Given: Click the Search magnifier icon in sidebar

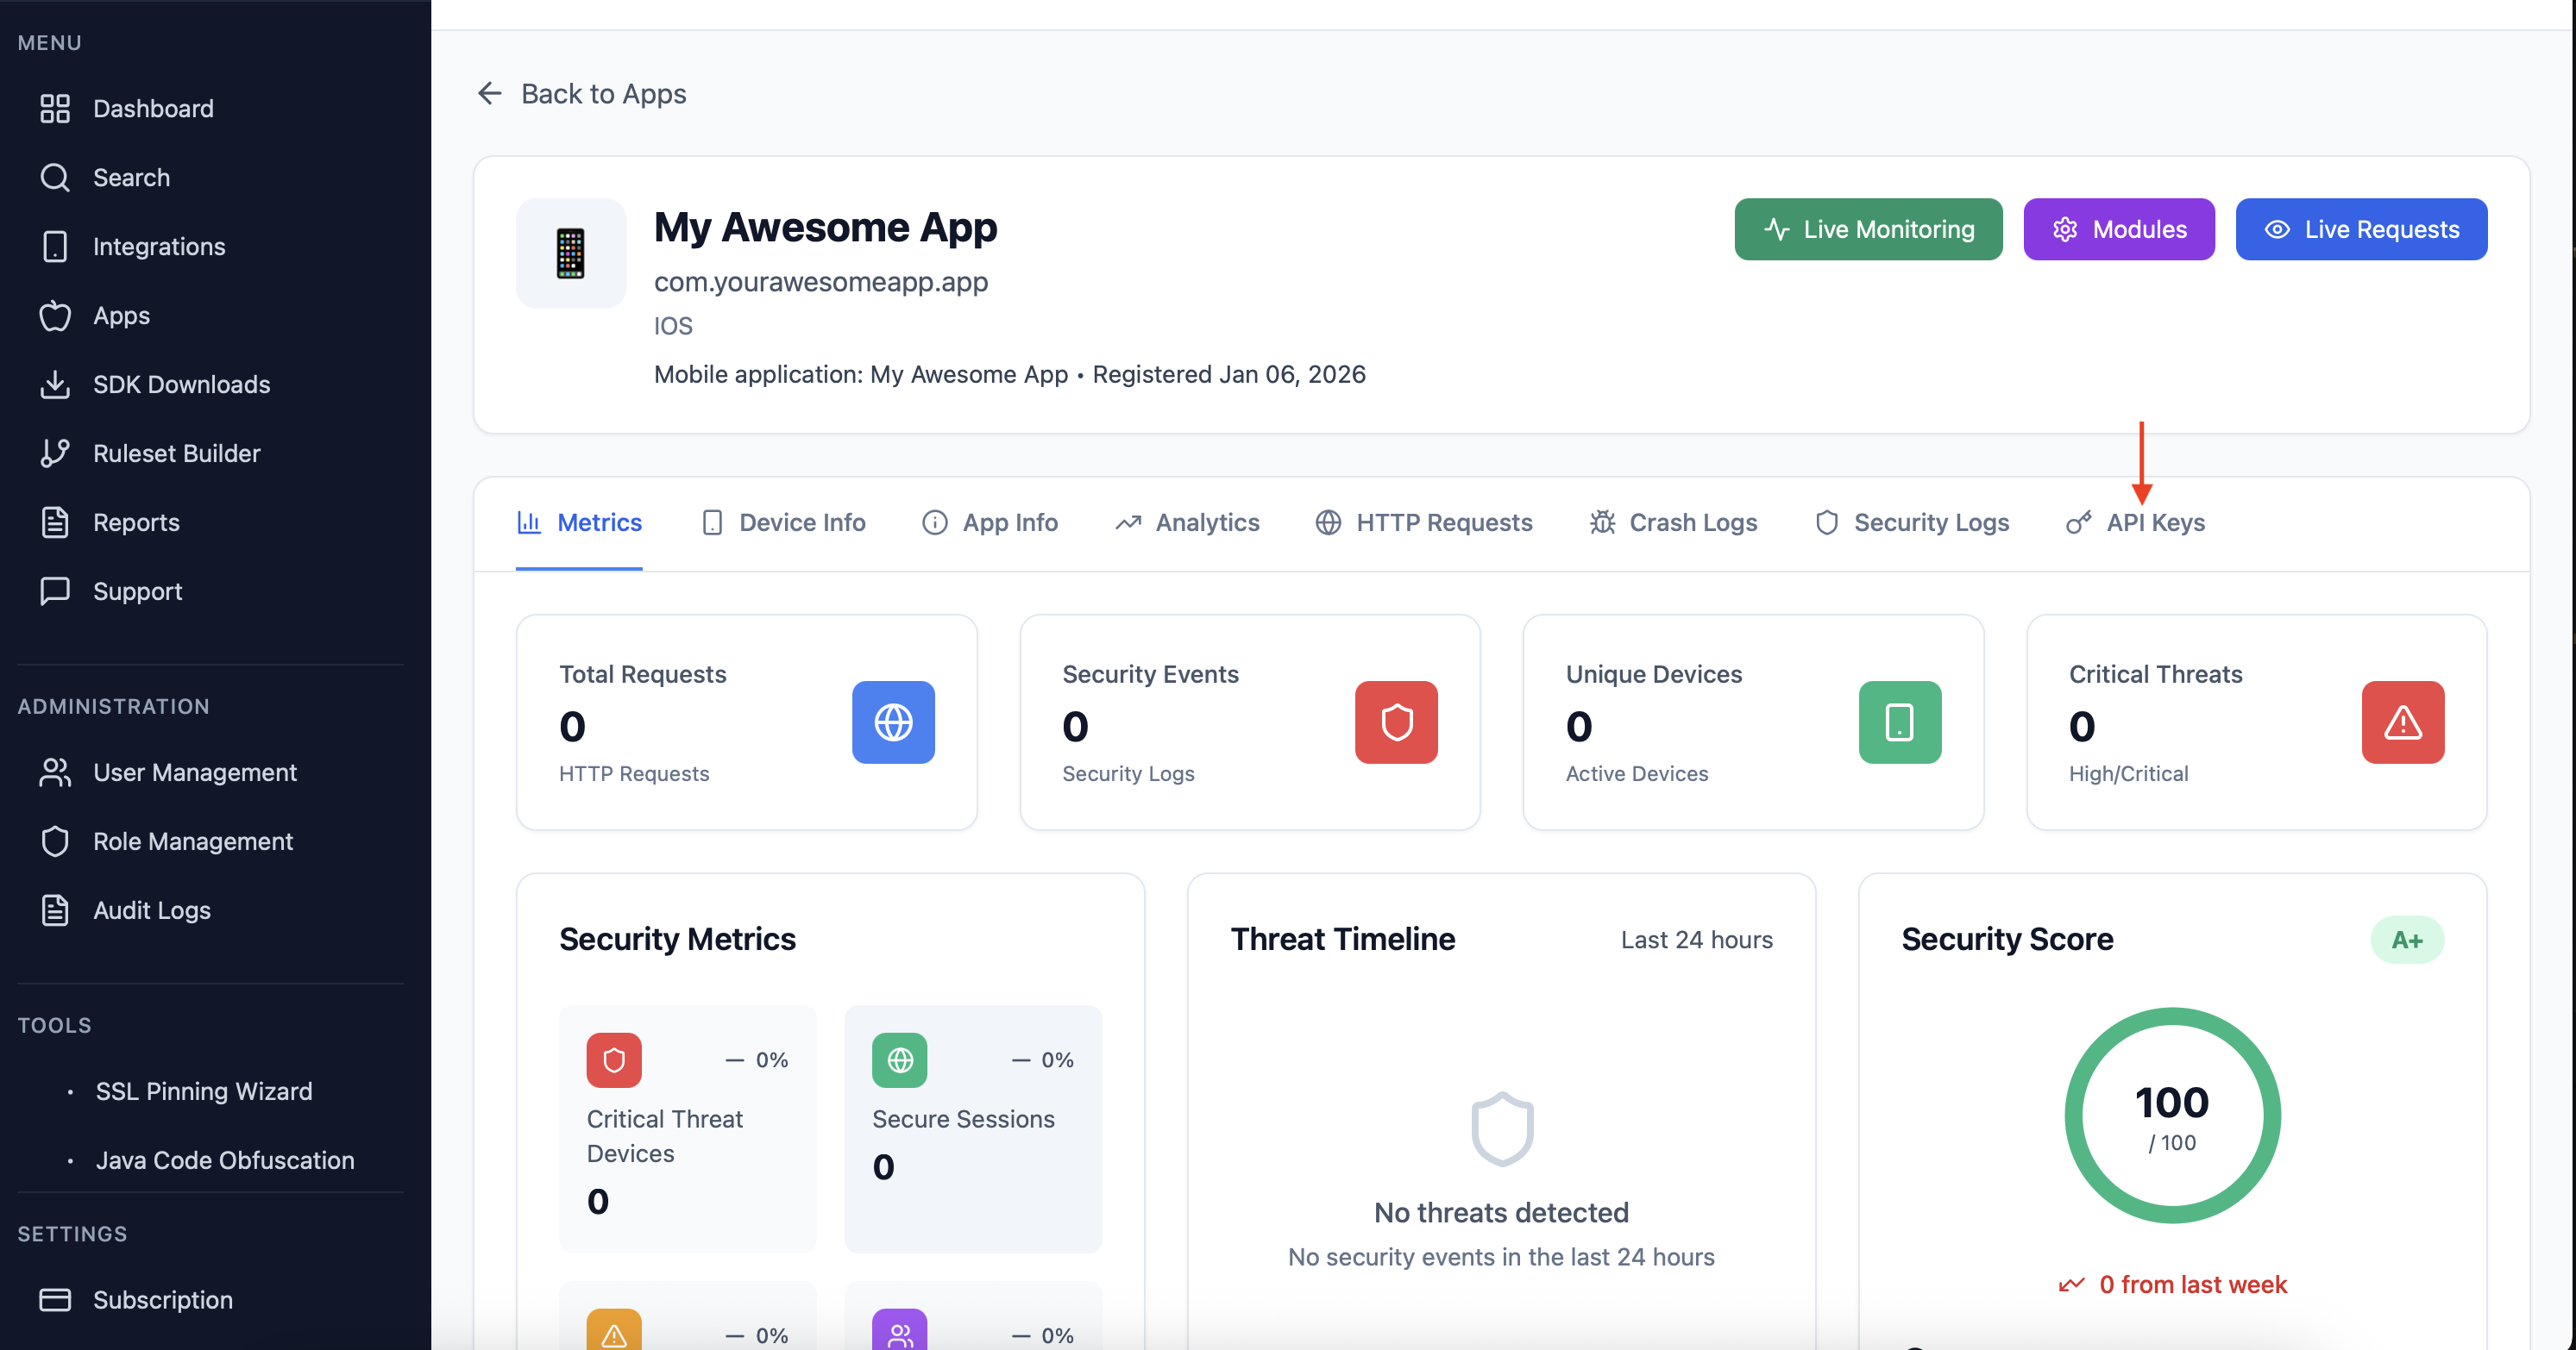Looking at the screenshot, I should click(x=55, y=178).
